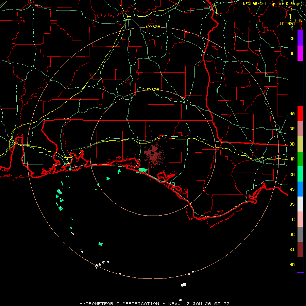Image resolution: width=306 pixels, height=306 pixels.
Task: Choose the WS blue legend swatch
Action: click(x=300, y=189)
